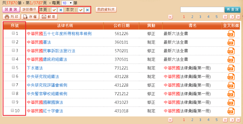Go to last page using top pager
Screen dimensions: 243x124
point(238,17)
